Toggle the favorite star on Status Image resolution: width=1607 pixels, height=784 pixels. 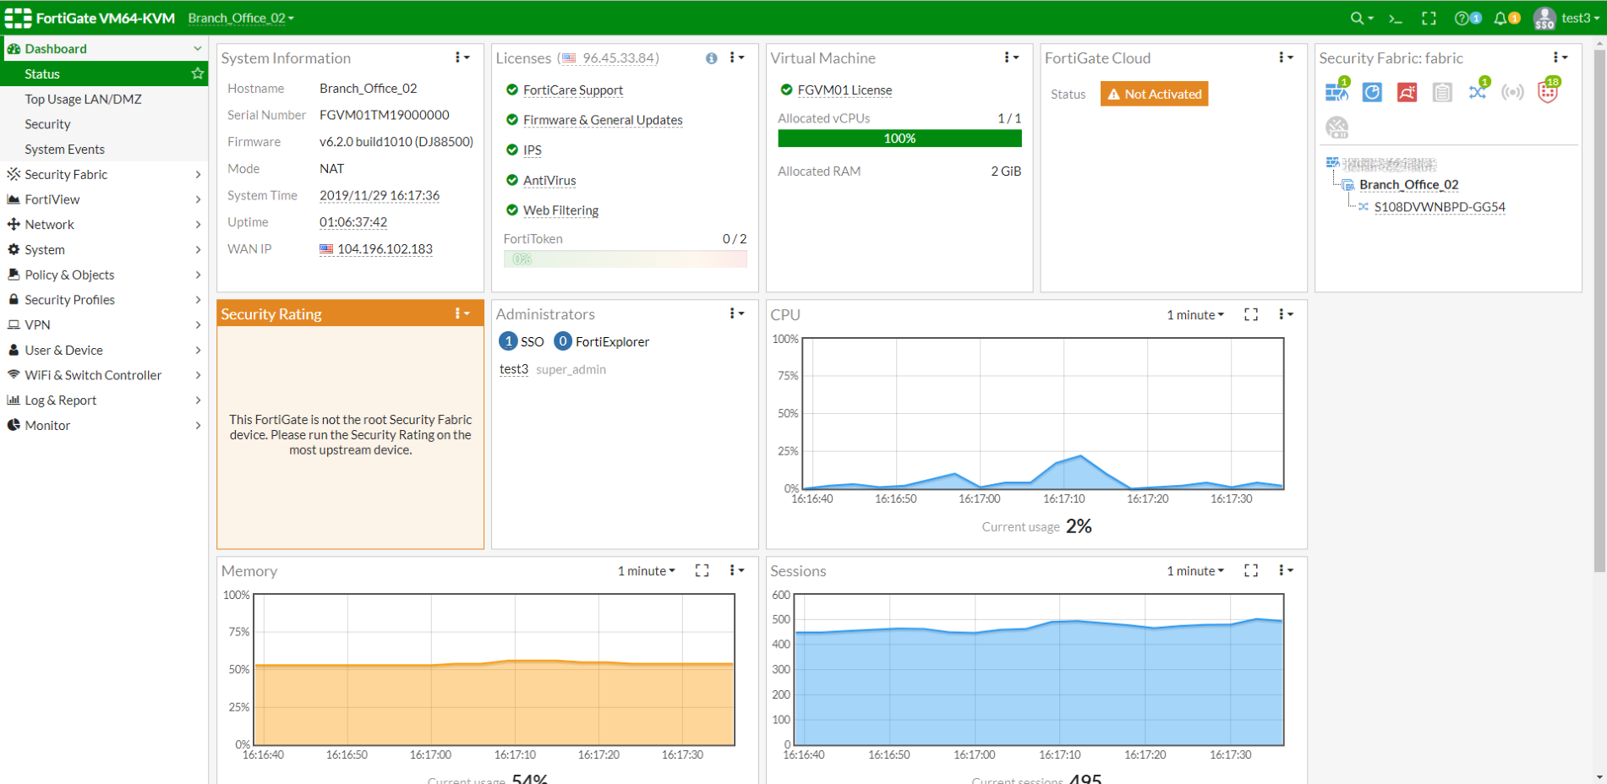click(197, 74)
